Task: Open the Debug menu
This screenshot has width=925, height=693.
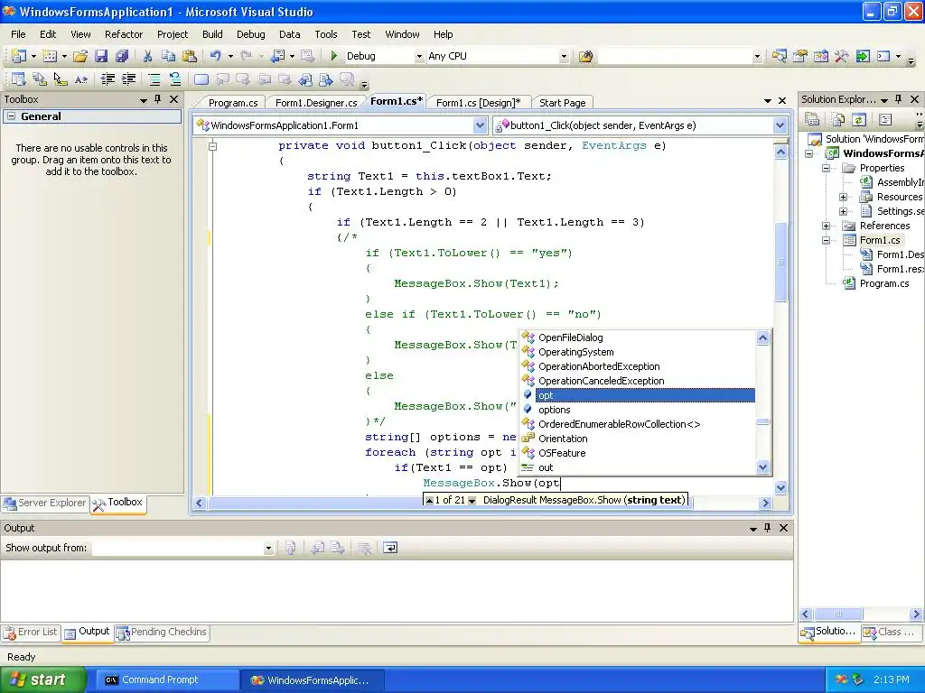Action: pos(251,34)
